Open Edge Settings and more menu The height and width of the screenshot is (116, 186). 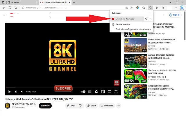176,8
